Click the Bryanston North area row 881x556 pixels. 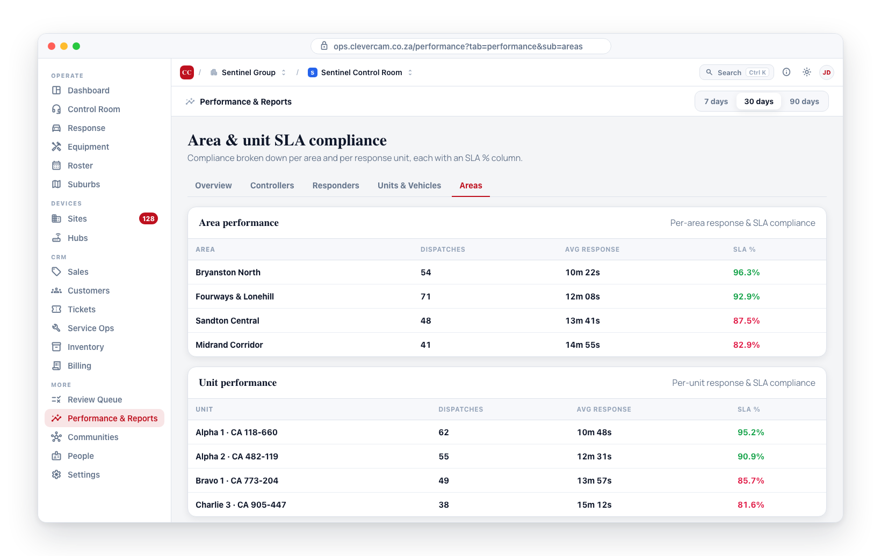(507, 272)
